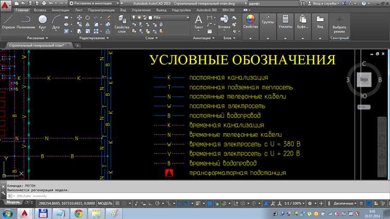Click the linear dimension icon in Аннотации
This screenshot has height=219, width=390.
[x=210, y=17]
